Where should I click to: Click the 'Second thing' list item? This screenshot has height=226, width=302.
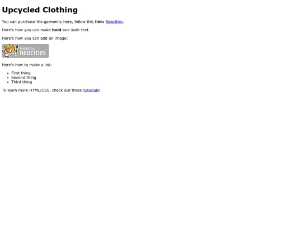click(23, 78)
